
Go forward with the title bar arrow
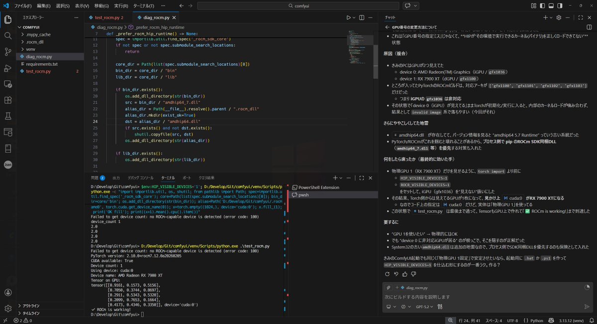[192, 5]
